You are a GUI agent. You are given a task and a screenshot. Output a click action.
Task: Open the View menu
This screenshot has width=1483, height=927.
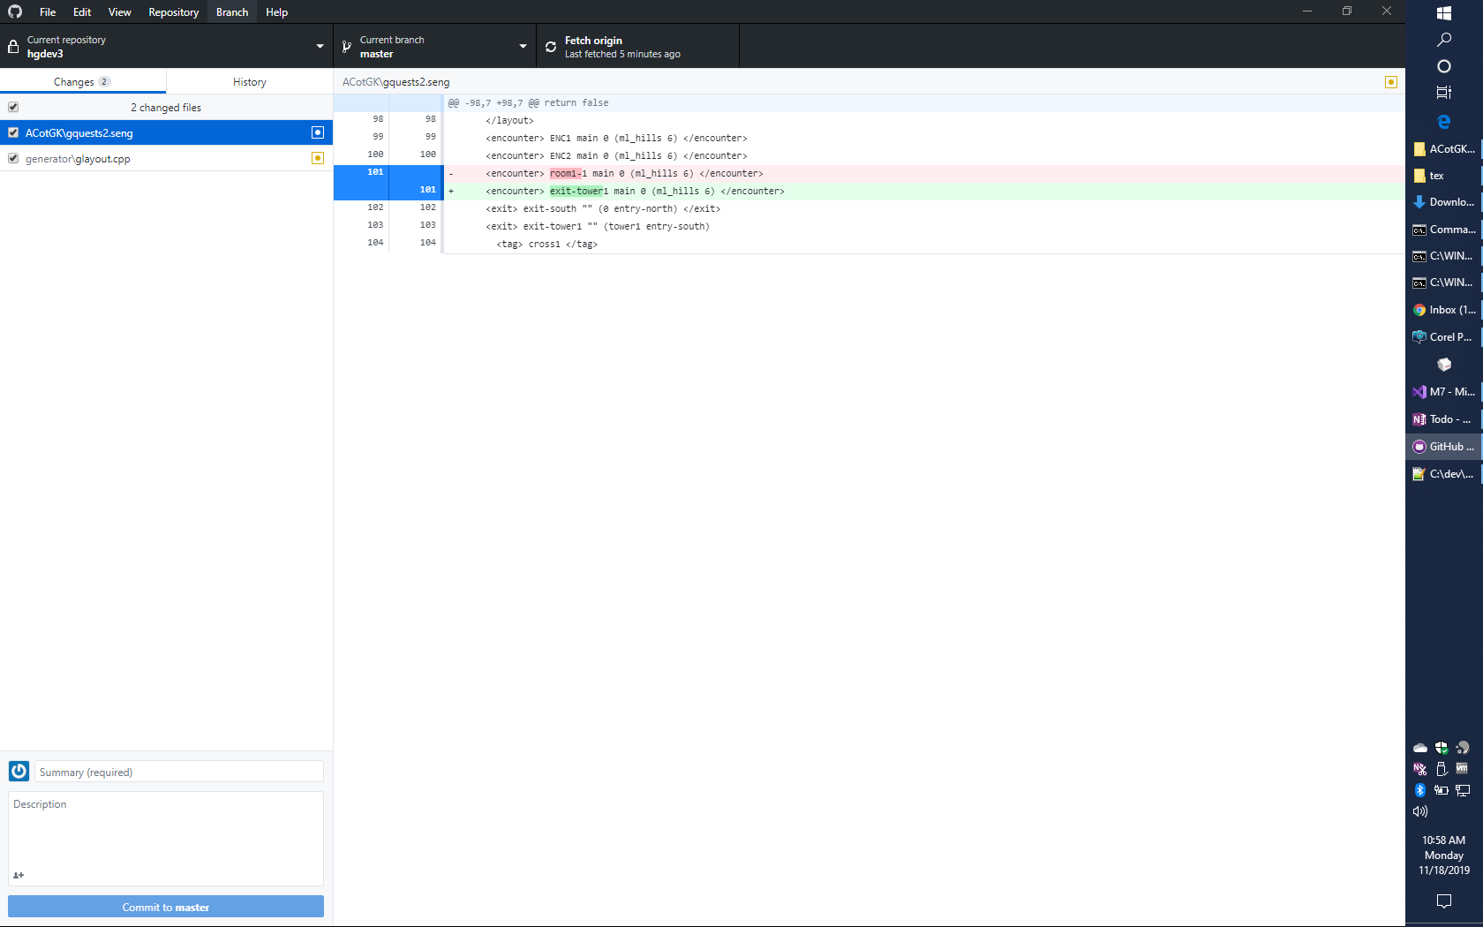point(119,11)
